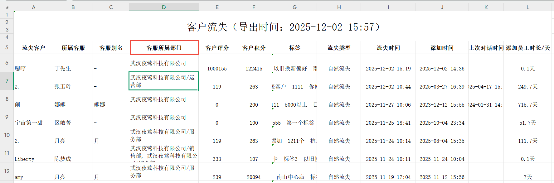Click the 客服所属部门 header cell

point(164,48)
